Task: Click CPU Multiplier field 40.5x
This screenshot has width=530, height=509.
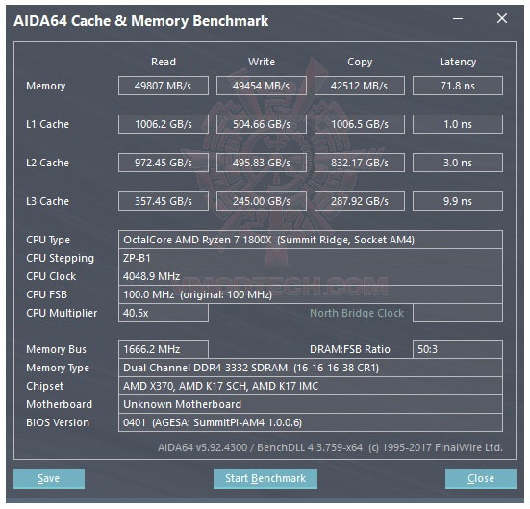Action: (x=164, y=313)
